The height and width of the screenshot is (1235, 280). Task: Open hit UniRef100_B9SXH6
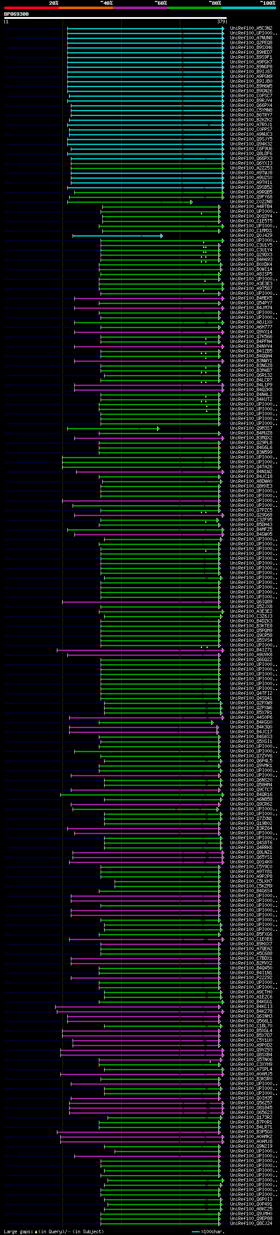[x=251, y=47]
